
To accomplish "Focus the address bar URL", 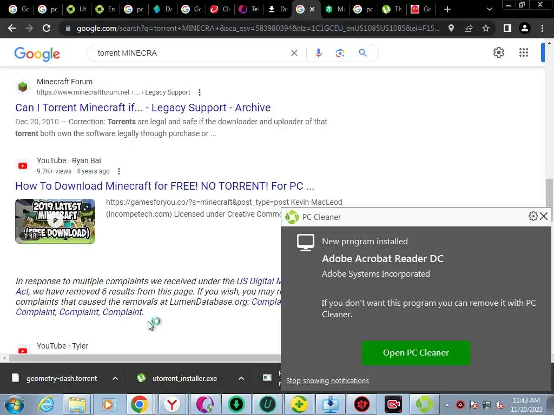I will coord(258,28).
